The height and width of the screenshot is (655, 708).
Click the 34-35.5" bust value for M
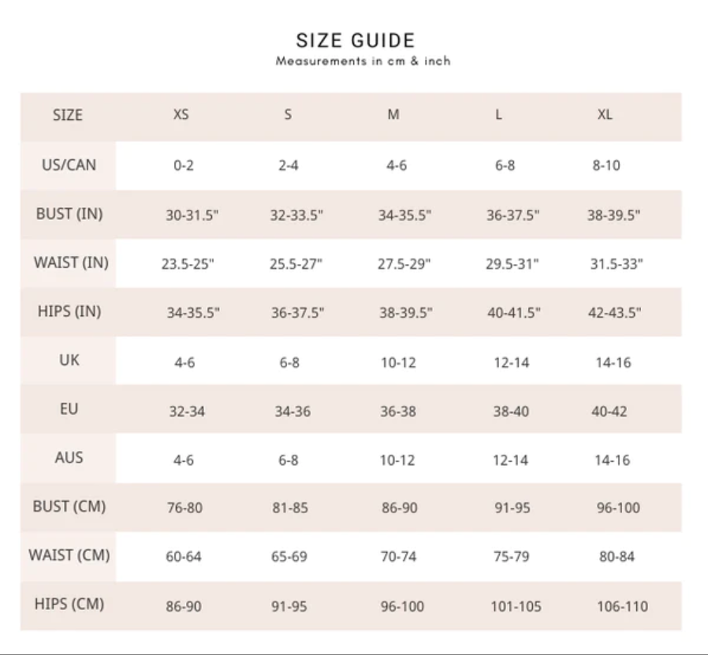click(x=404, y=215)
